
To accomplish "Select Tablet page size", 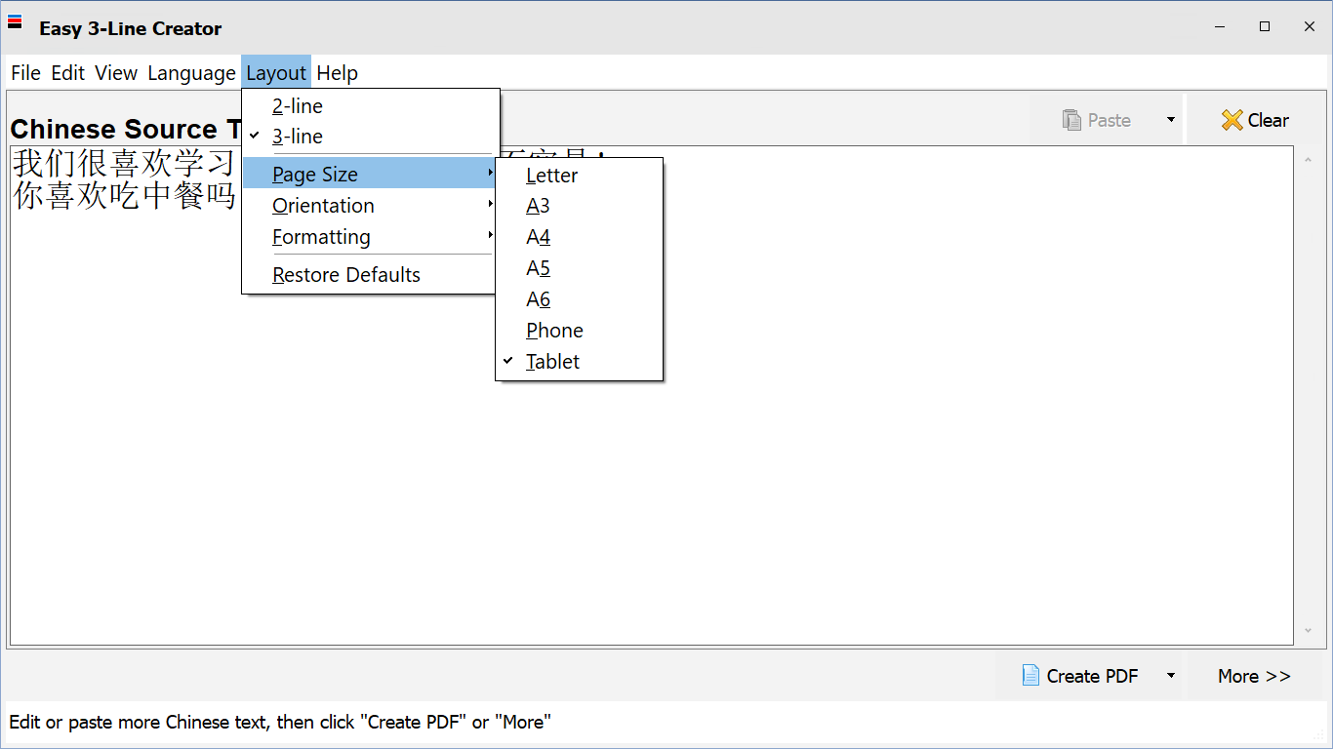I will tap(553, 362).
